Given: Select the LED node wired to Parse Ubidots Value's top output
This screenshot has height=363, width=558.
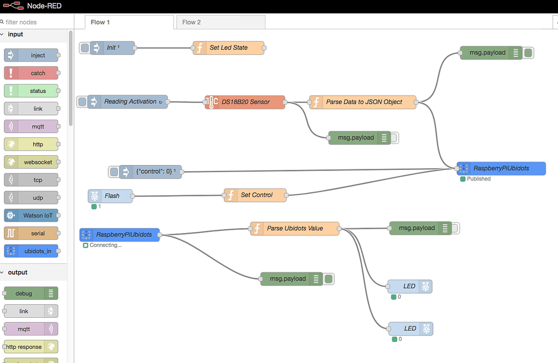Looking at the screenshot, I should [x=410, y=286].
